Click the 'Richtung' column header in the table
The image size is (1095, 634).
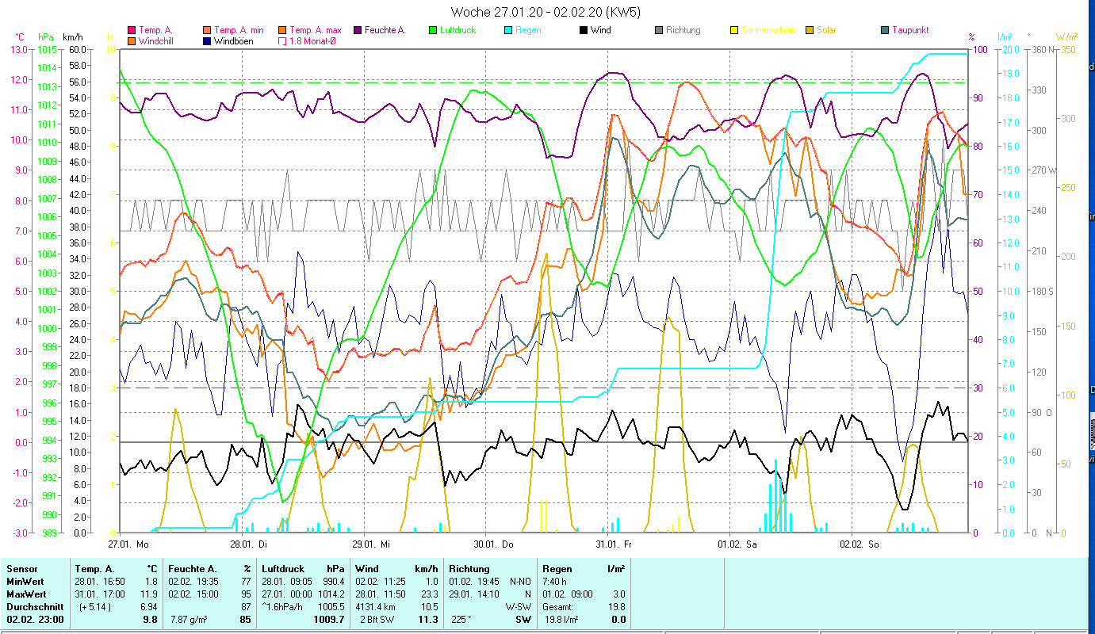click(x=469, y=569)
